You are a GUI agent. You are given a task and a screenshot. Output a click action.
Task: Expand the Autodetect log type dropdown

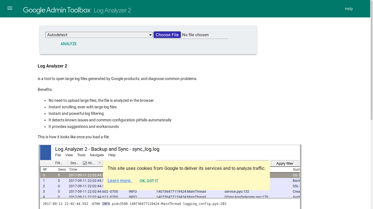(99, 35)
